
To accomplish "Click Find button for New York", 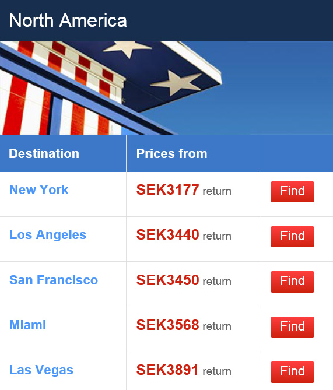I will point(292,192).
